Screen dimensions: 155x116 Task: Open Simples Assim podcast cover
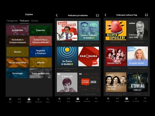138,56
